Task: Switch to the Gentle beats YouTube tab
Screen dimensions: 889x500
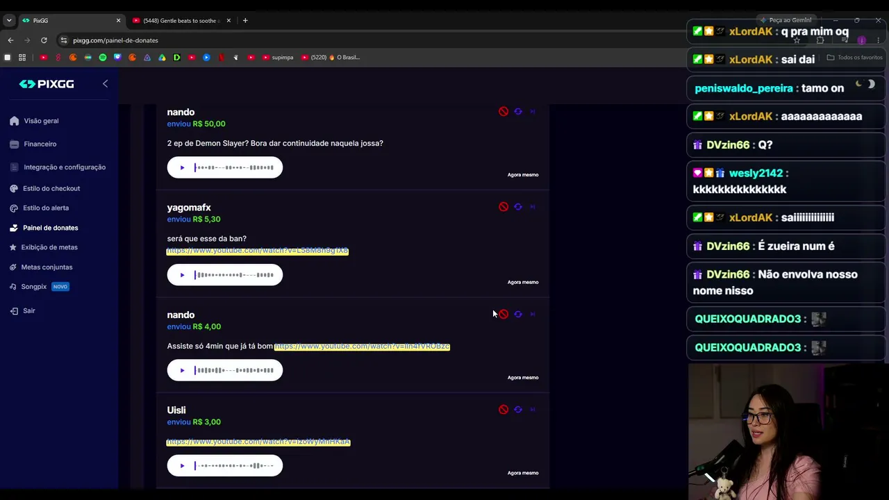Action: coord(181,20)
